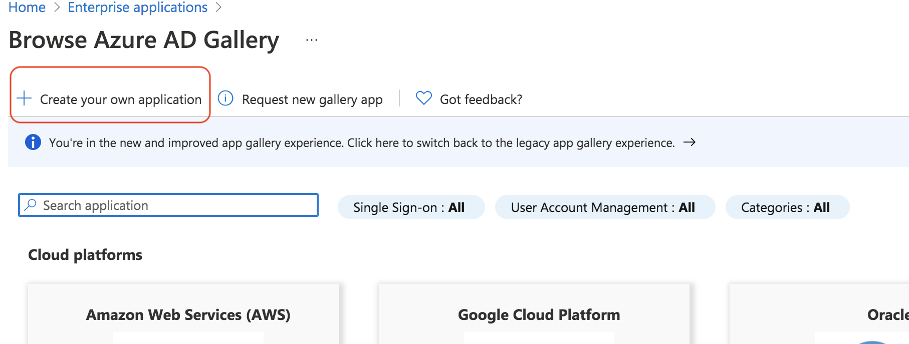The image size is (909, 344).
Task: Click the heart feedback icon
Action: (x=423, y=98)
